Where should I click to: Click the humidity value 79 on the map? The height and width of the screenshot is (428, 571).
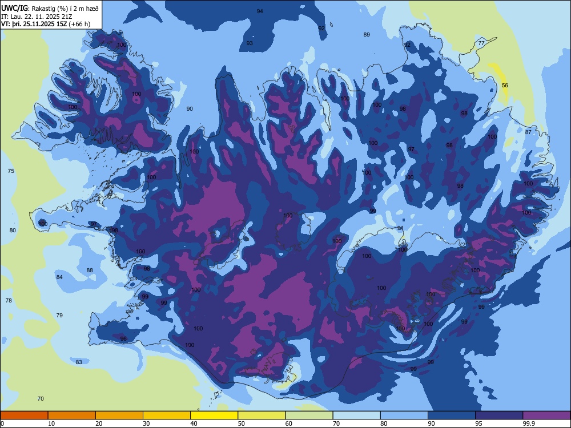[x=59, y=315]
